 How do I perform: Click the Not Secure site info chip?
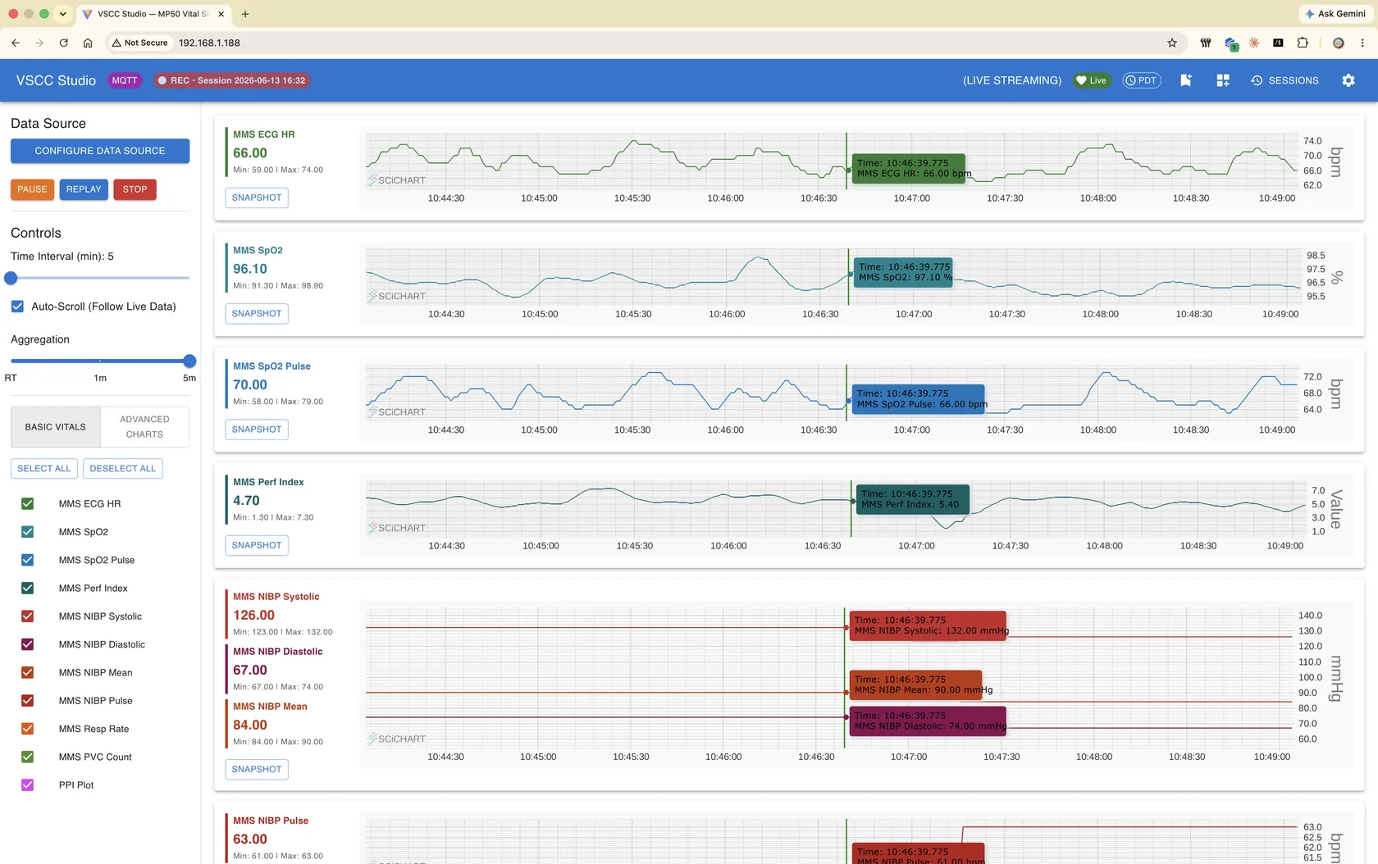pos(140,43)
